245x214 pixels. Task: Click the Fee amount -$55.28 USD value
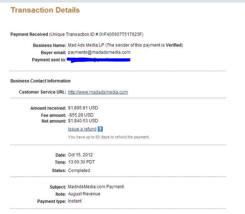pos(81,115)
